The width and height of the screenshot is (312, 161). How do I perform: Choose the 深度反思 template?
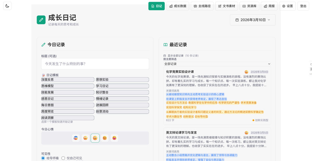pos(68,80)
